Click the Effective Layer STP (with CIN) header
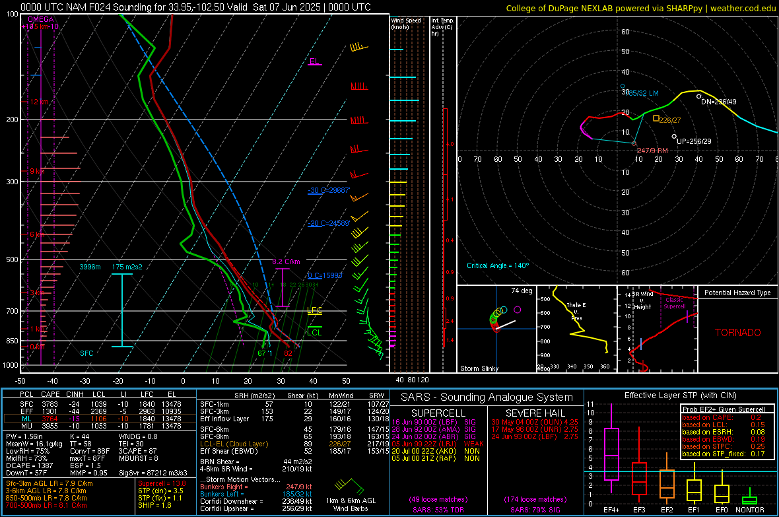Screen dimensions: 779x517 (680, 396)
